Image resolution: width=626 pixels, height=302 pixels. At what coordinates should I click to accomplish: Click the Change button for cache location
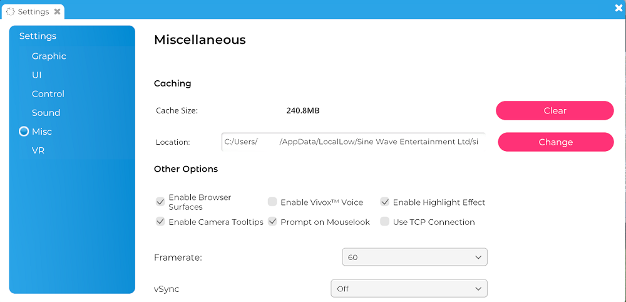click(x=556, y=142)
